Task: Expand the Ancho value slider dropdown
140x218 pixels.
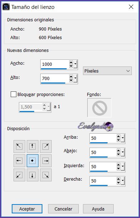Action: tap(76, 64)
